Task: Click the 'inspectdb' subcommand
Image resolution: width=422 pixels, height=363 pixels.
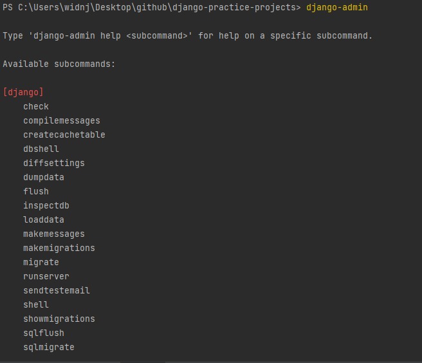Action: point(46,206)
